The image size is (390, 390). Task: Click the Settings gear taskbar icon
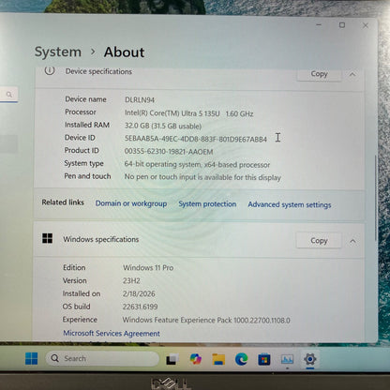(x=310, y=359)
